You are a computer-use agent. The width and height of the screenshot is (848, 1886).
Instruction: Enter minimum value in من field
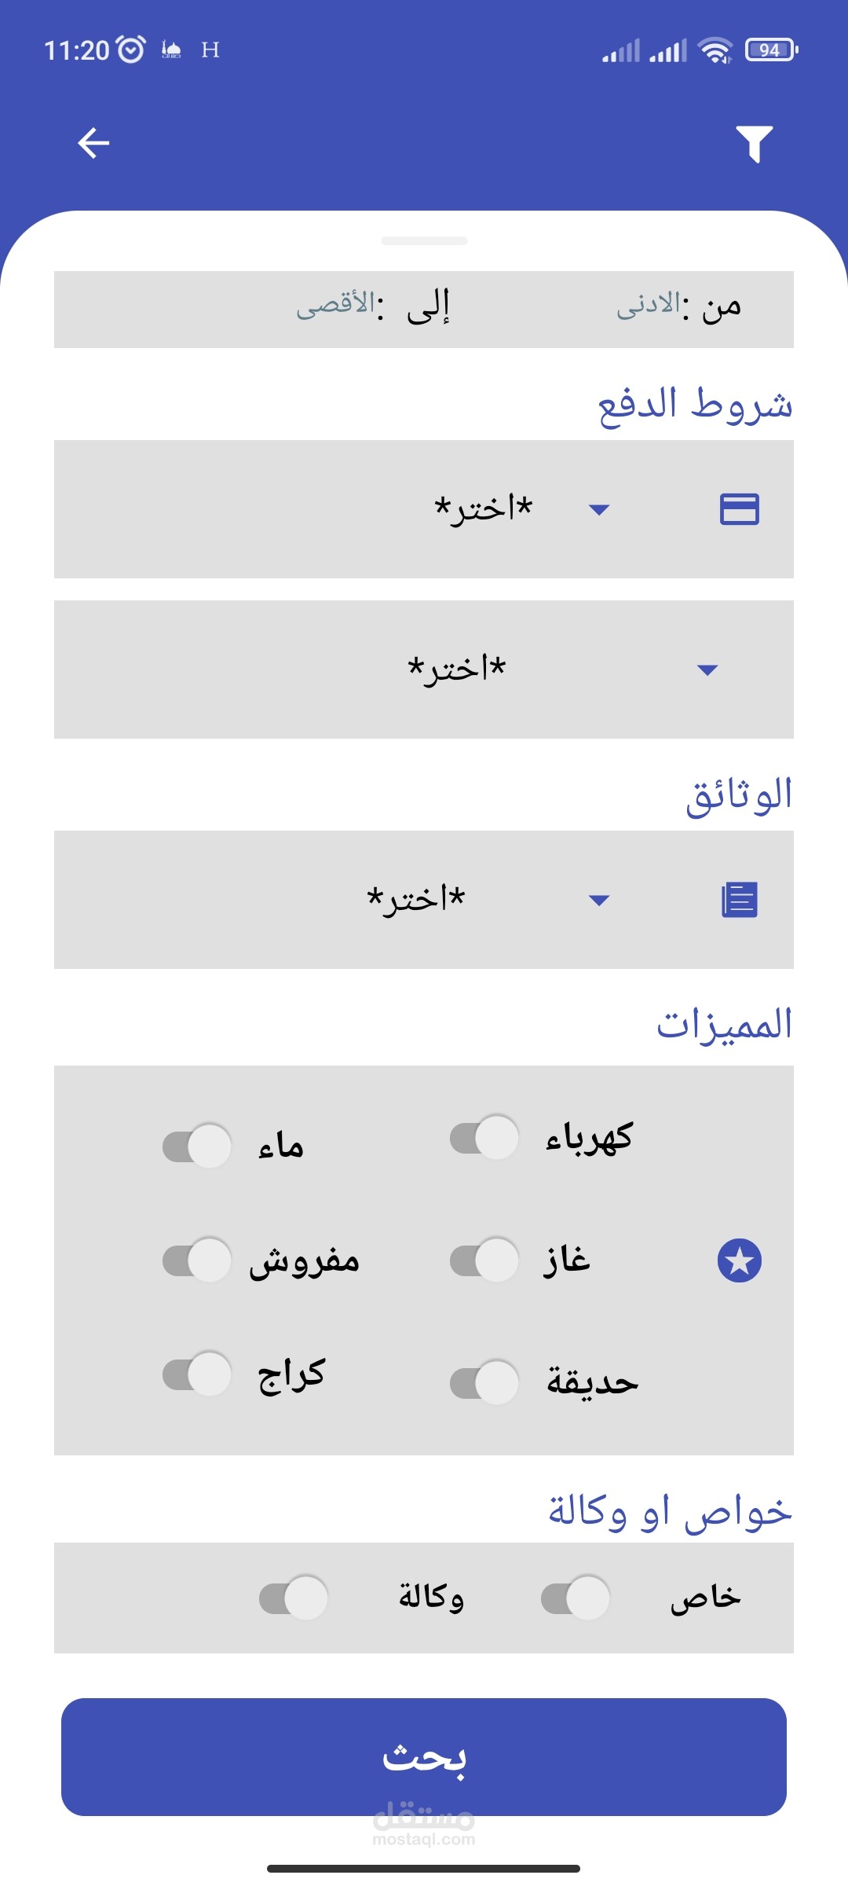click(x=649, y=307)
